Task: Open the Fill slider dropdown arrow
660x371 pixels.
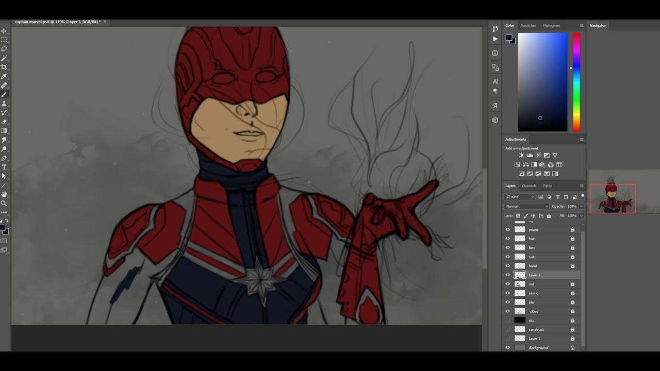Action: (582, 215)
